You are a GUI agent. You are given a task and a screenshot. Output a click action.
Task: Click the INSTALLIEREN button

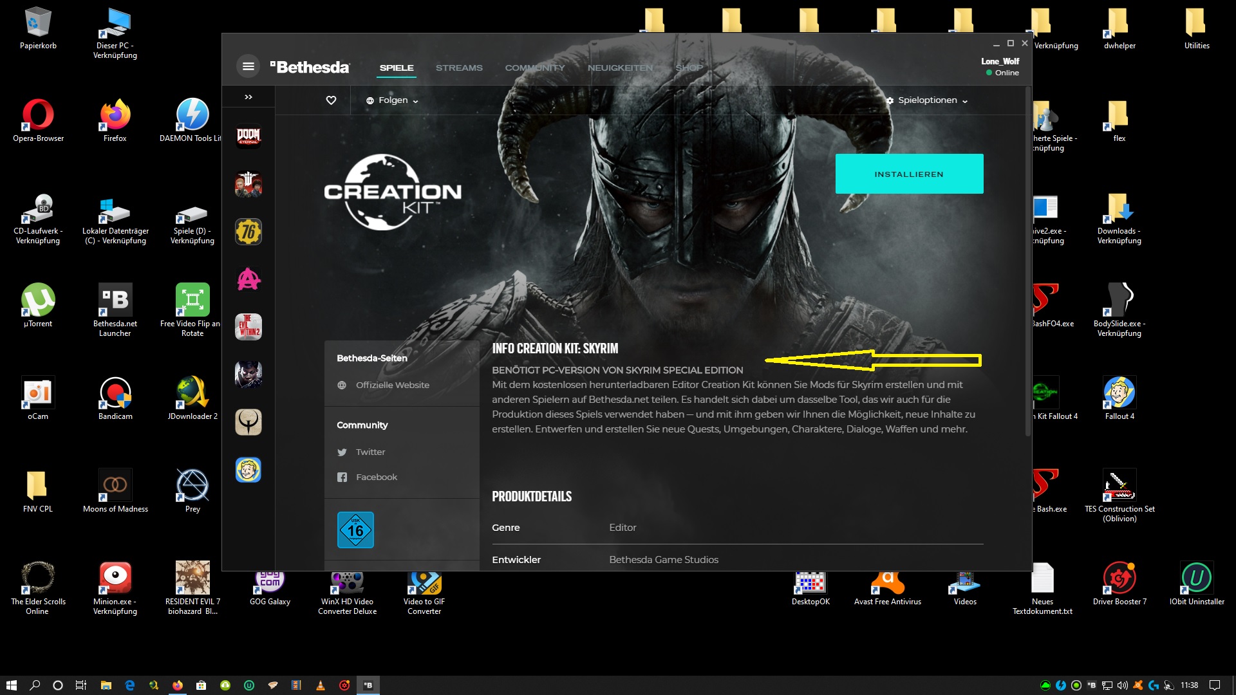click(x=908, y=174)
